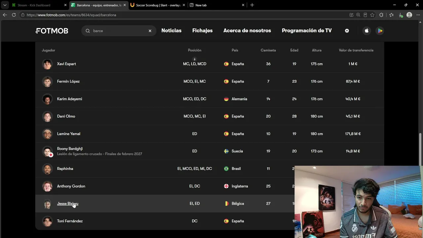The image size is (423, 238).
Task: Click Brazil flag in Raphinha row
Action: [226, 169]
